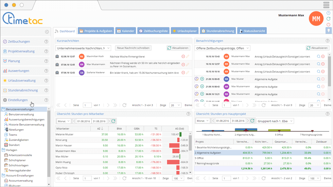Switch to the Kalender tab

[125, 31]
